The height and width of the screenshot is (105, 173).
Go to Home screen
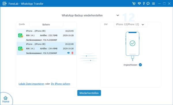click(x=6, y=99)
